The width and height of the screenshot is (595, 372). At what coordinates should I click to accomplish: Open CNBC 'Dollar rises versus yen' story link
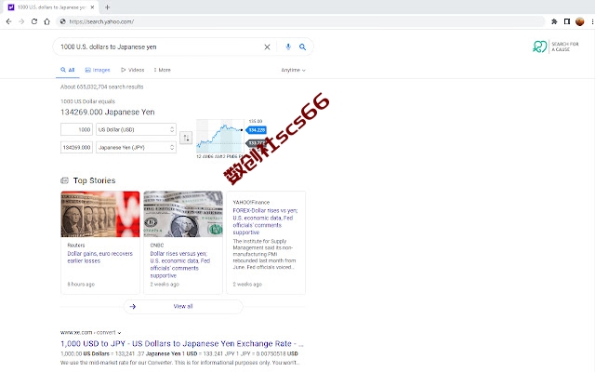click(x=179, y=264)
